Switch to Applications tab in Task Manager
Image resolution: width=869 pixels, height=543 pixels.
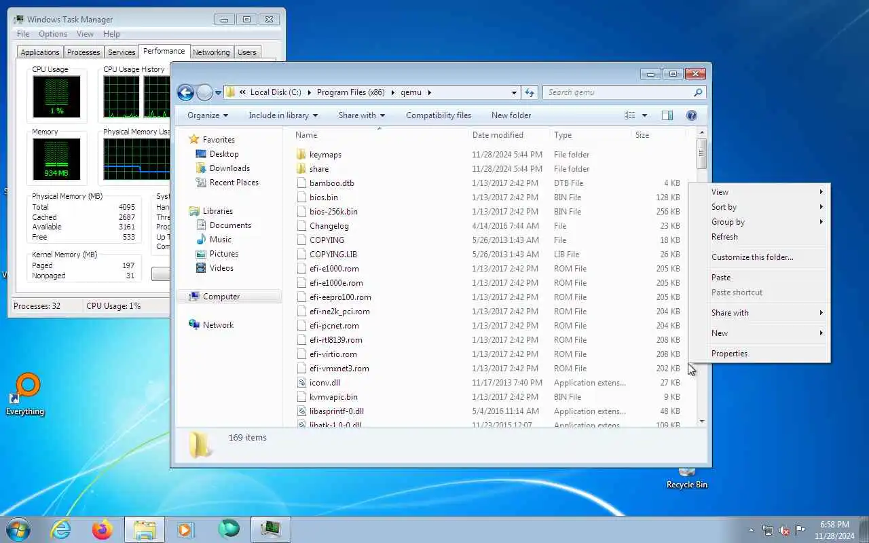(40, 52)
